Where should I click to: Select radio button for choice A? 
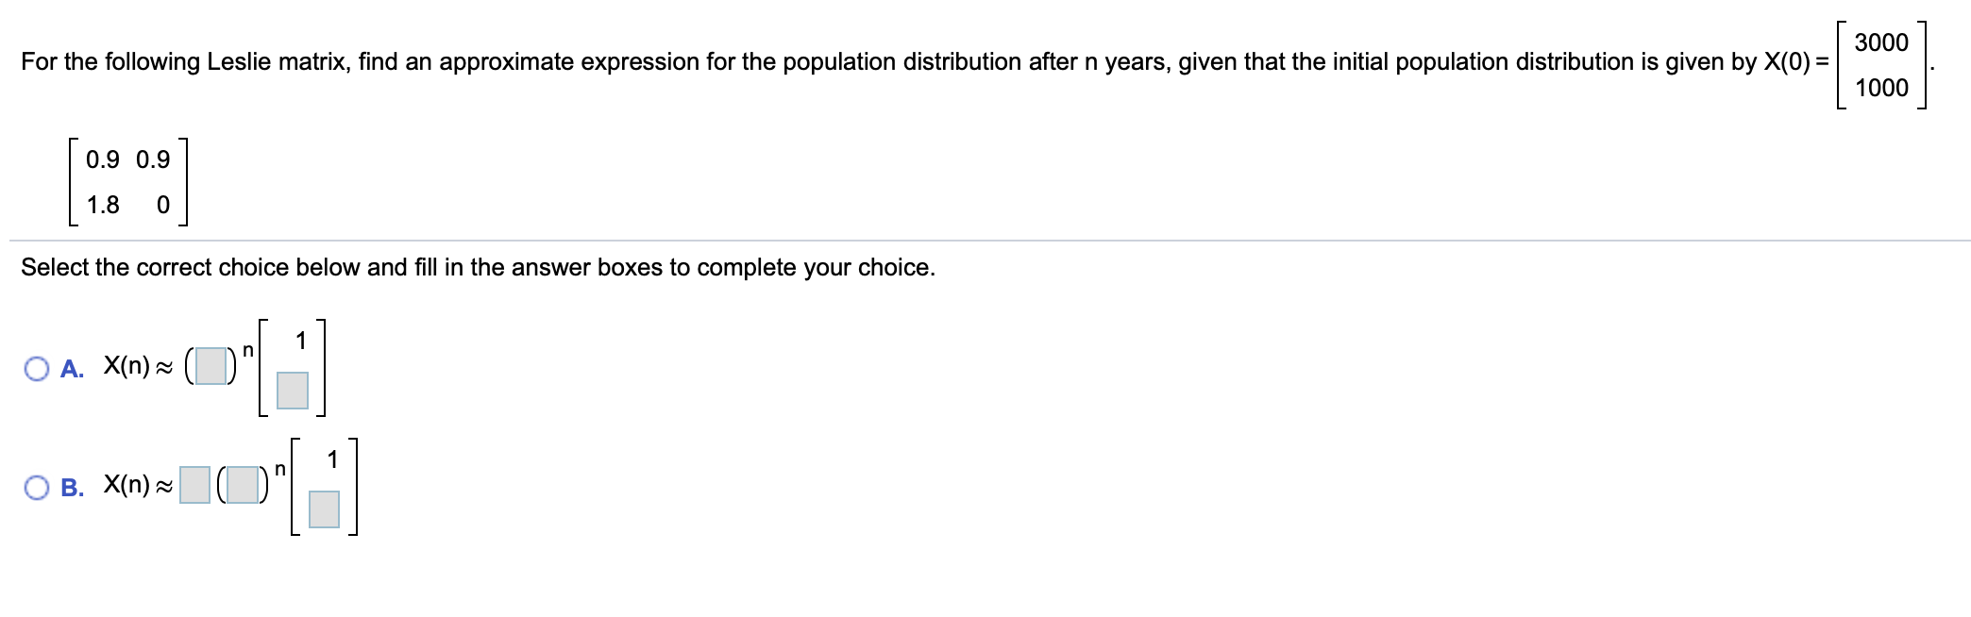pyautogui.click(x=37, y=368)
